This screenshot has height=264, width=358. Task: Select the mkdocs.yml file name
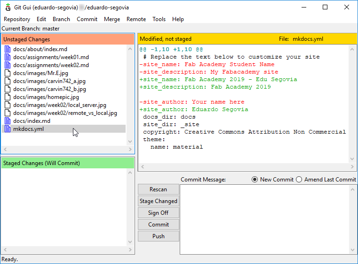[x=28, y=129]
